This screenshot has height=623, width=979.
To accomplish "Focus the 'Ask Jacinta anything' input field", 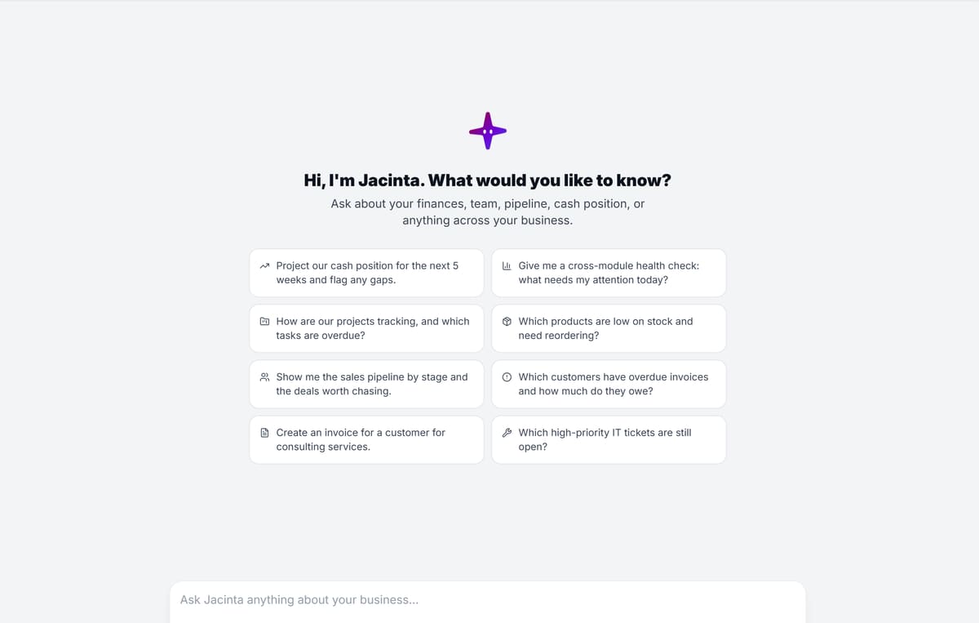I will coord(488,602).
